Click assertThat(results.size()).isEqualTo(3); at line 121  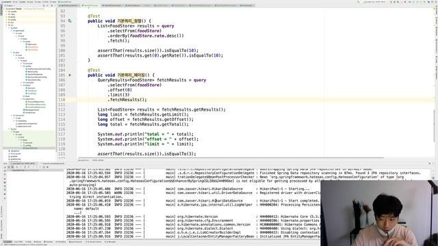coord(146,154)
